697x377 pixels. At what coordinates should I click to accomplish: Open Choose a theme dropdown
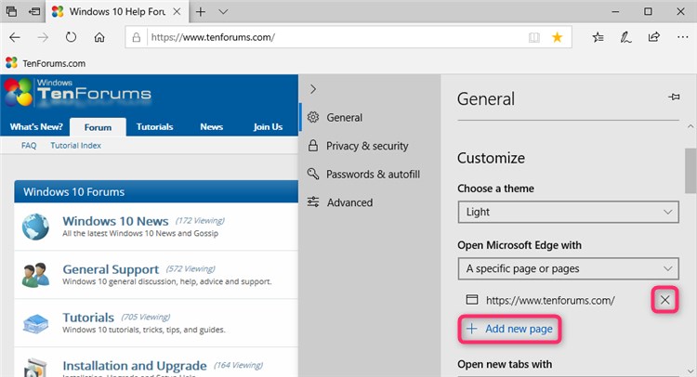568,212
